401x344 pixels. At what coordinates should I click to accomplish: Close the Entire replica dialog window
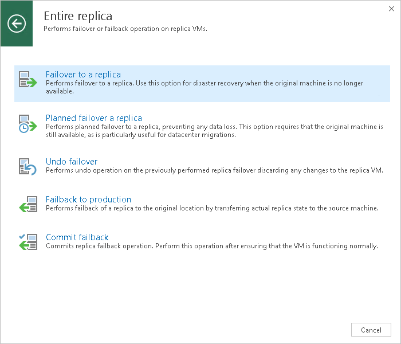(x=391, y=9)
